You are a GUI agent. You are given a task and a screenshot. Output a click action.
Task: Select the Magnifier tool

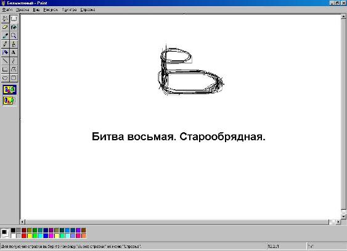point(14,36)
